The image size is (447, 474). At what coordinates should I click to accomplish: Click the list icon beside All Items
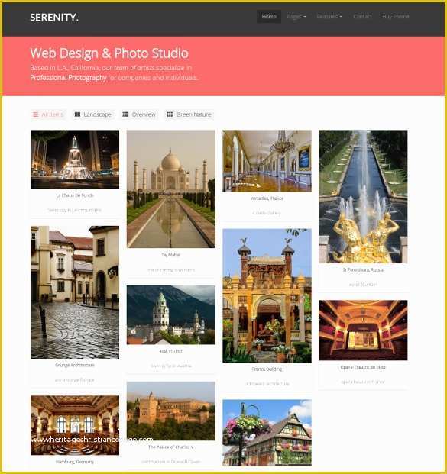click(x=36, y=114)
